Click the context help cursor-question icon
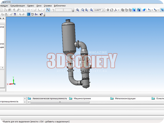Image resolution: width=164 pixels, height=123 pixels. (x=41, y=14)
